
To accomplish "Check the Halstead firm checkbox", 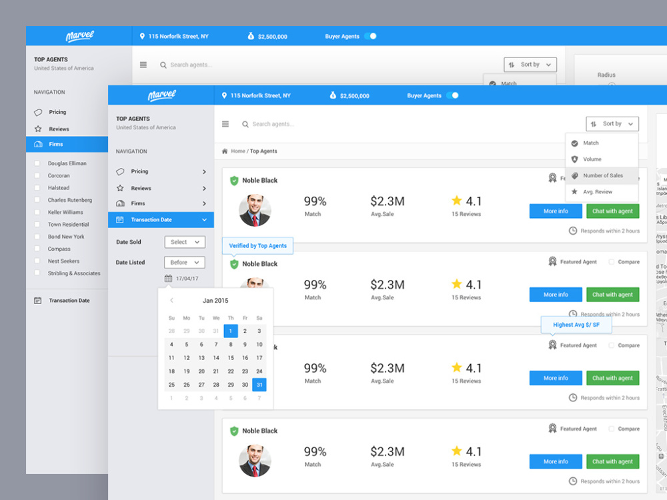I will (37, 187).
